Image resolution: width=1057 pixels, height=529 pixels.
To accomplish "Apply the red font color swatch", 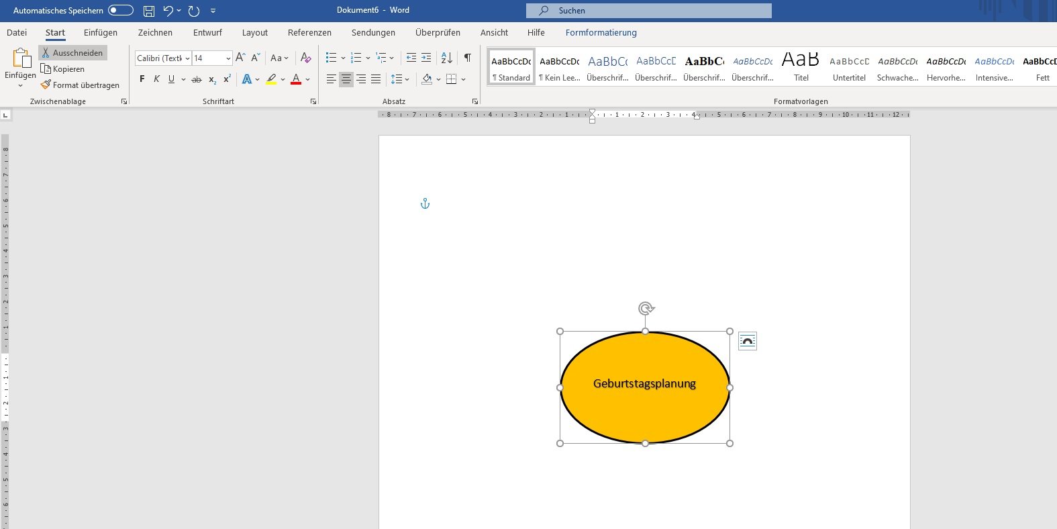I will [296, 79].
